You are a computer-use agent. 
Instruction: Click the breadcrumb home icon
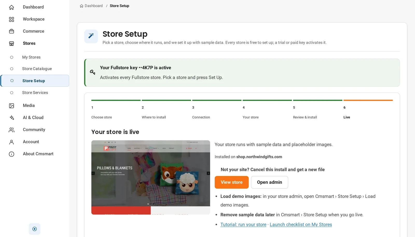(x=81, y=6)
